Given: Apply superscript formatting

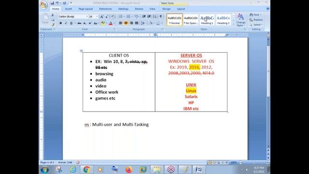Looking at the screenshot, I should [x=90, y=23].
